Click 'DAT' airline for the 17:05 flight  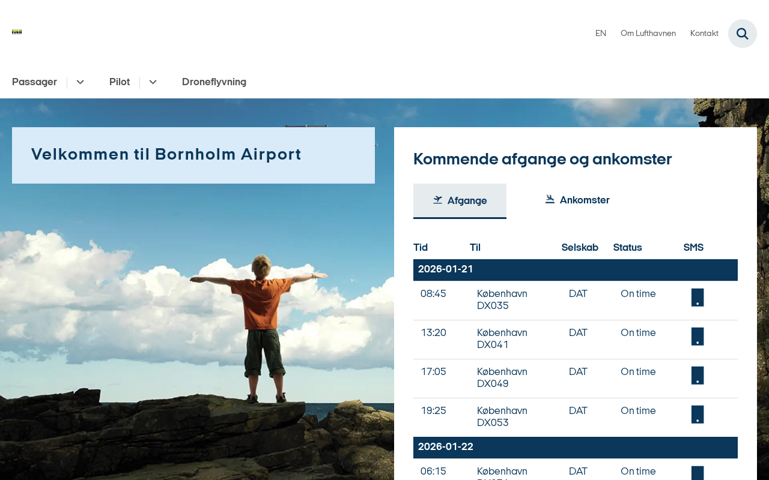578,372
